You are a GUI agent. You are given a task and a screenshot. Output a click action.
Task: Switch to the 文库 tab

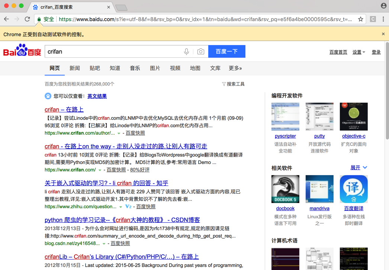point(215,68)
